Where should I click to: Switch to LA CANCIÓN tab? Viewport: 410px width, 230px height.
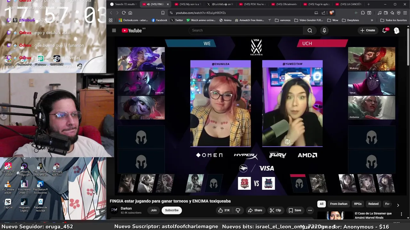tap(348, 4)
